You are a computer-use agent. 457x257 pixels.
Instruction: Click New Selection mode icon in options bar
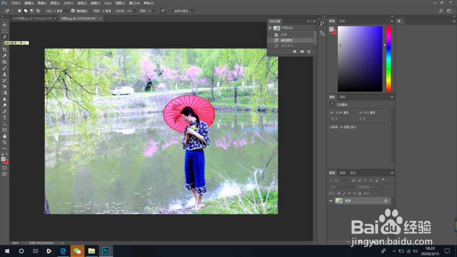coord(19,11)
